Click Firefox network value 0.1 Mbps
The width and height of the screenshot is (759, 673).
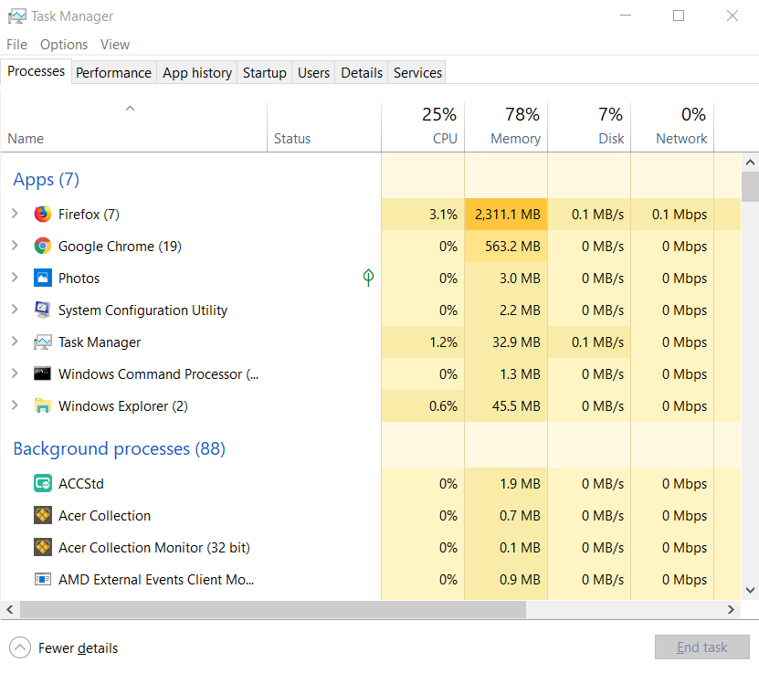680,215
